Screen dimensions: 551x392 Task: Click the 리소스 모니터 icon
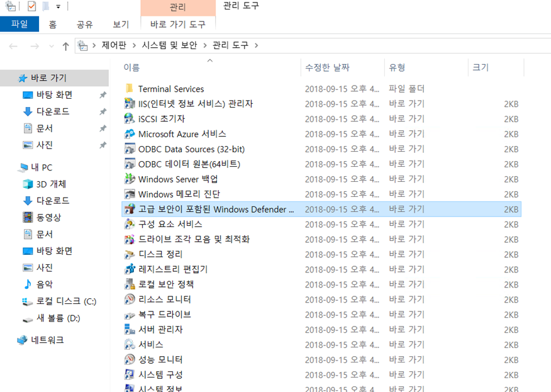coord(130,300)
